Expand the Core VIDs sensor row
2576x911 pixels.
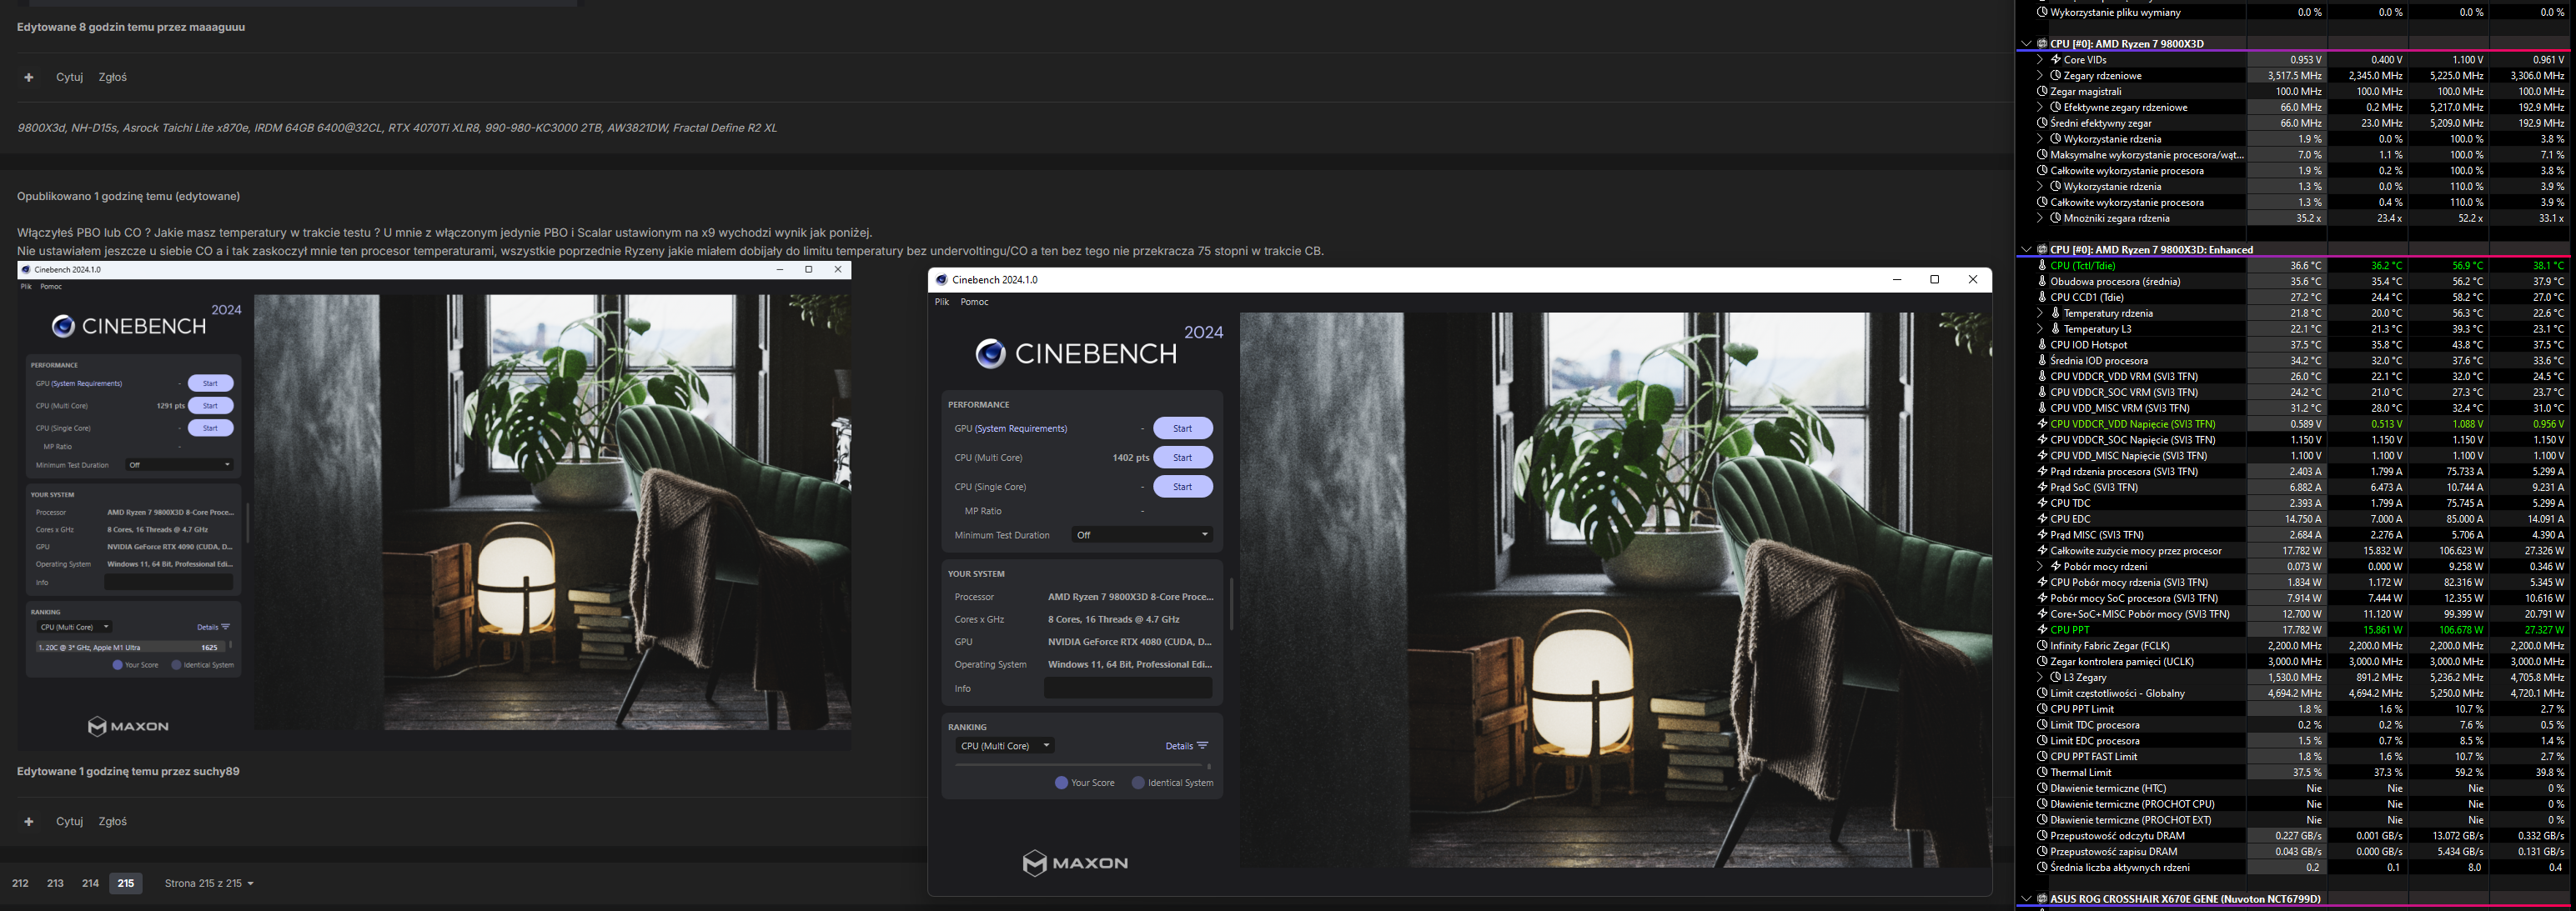pos(2040,60)
